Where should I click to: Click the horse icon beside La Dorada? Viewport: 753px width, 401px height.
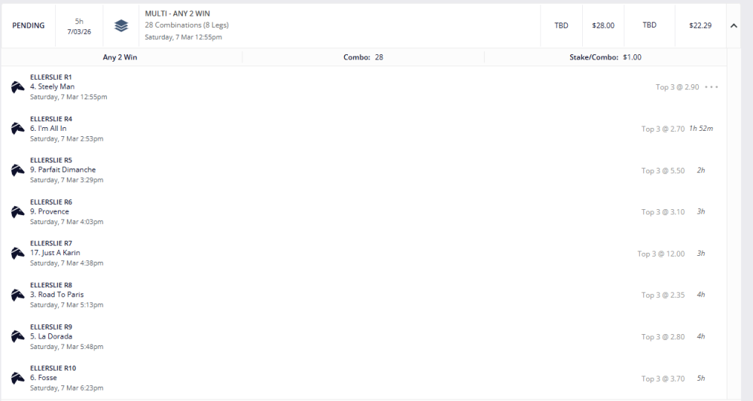click(18, 337)
